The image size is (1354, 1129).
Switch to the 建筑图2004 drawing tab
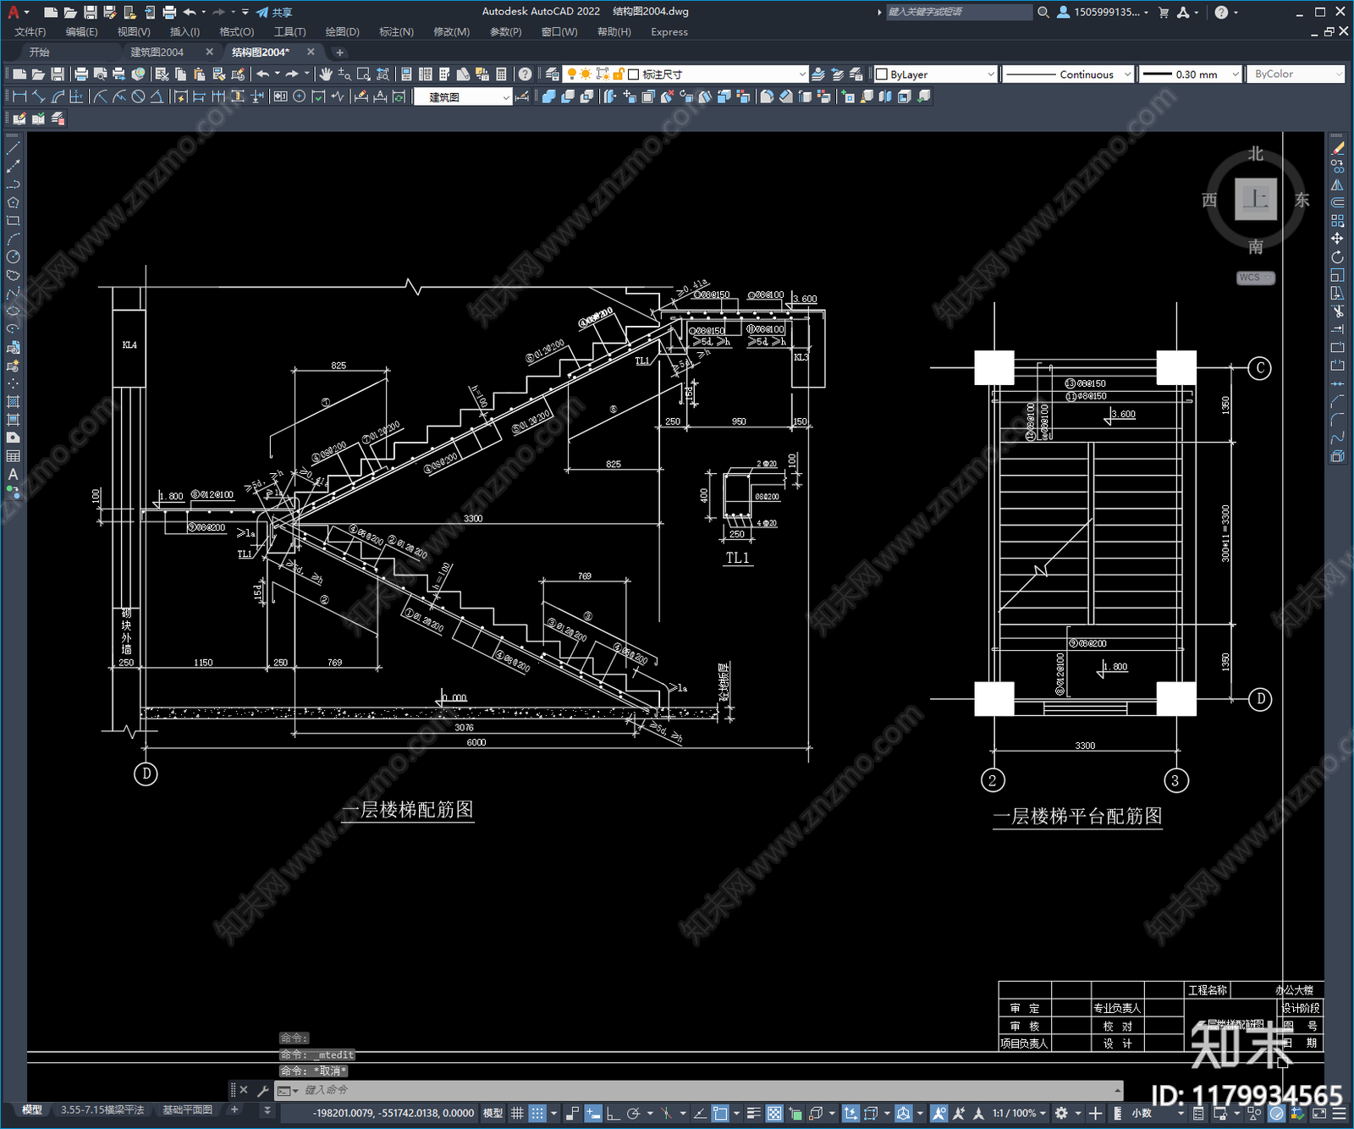tap(157, 52)
